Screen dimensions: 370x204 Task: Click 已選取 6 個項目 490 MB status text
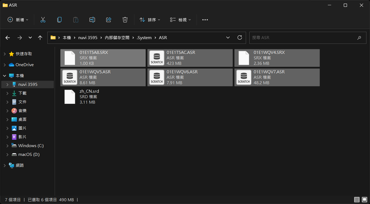[x=51, y=200]
